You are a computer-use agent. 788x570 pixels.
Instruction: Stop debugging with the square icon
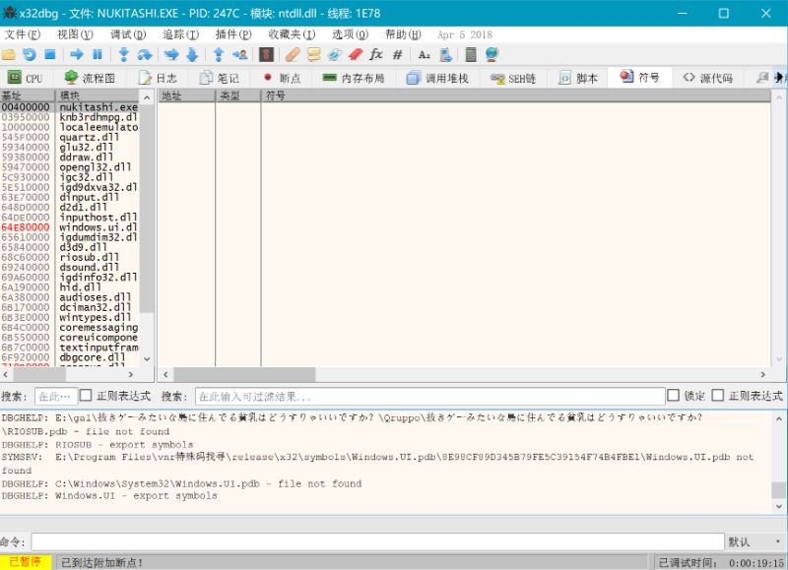[x=49, y=55]
